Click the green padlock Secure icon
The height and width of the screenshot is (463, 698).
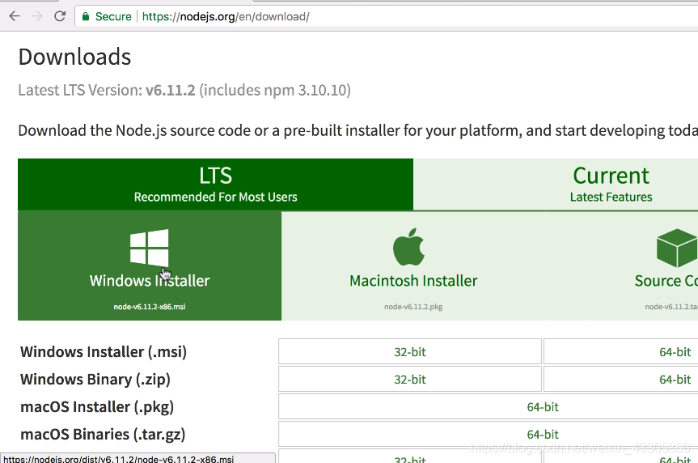click(86, 17)
